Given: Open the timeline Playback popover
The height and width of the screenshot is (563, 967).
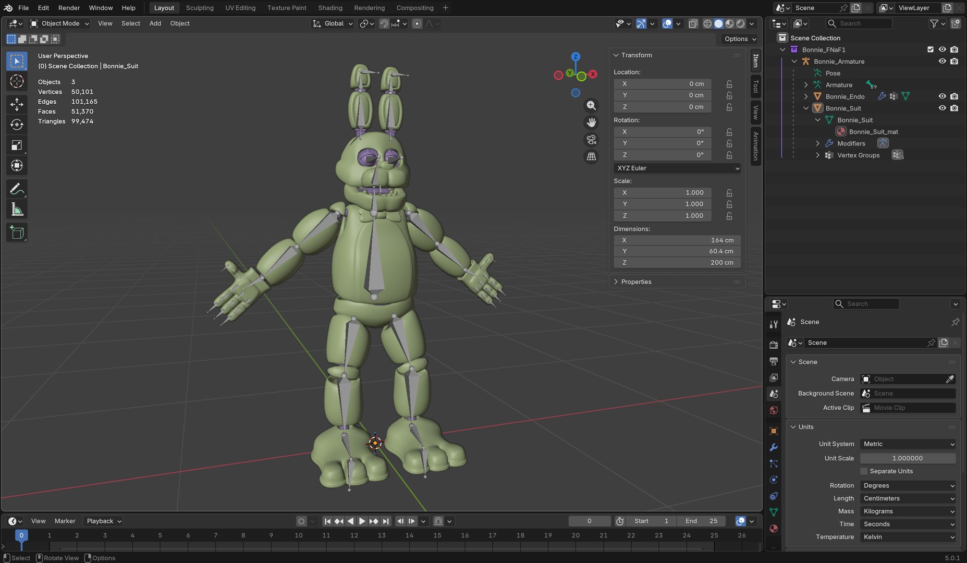Looking at the screenshot, I should coord(103,521).
